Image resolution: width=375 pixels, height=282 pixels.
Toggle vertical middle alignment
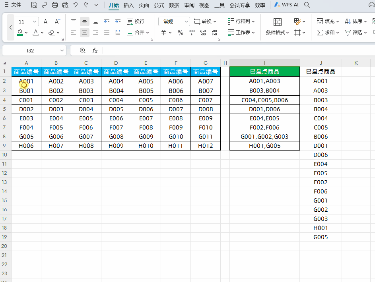(85, 21)
